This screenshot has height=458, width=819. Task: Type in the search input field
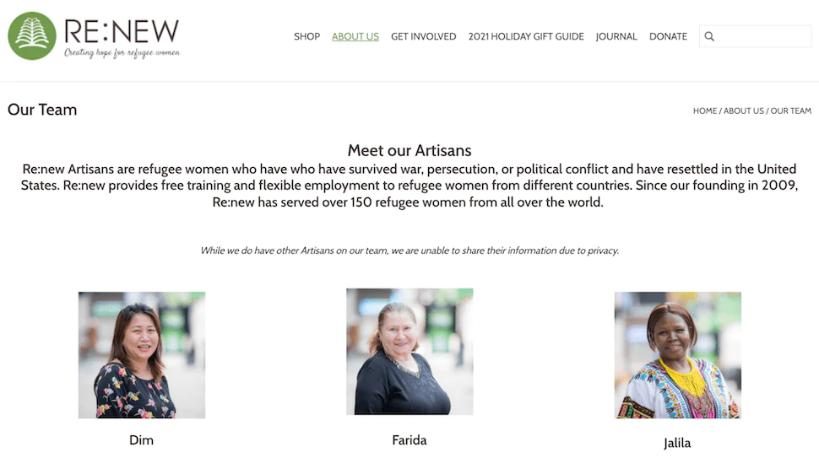click(763, 36)
